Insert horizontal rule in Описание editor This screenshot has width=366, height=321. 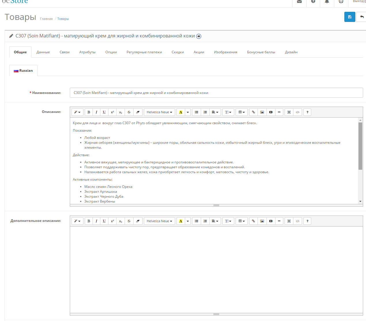(279, 112)
